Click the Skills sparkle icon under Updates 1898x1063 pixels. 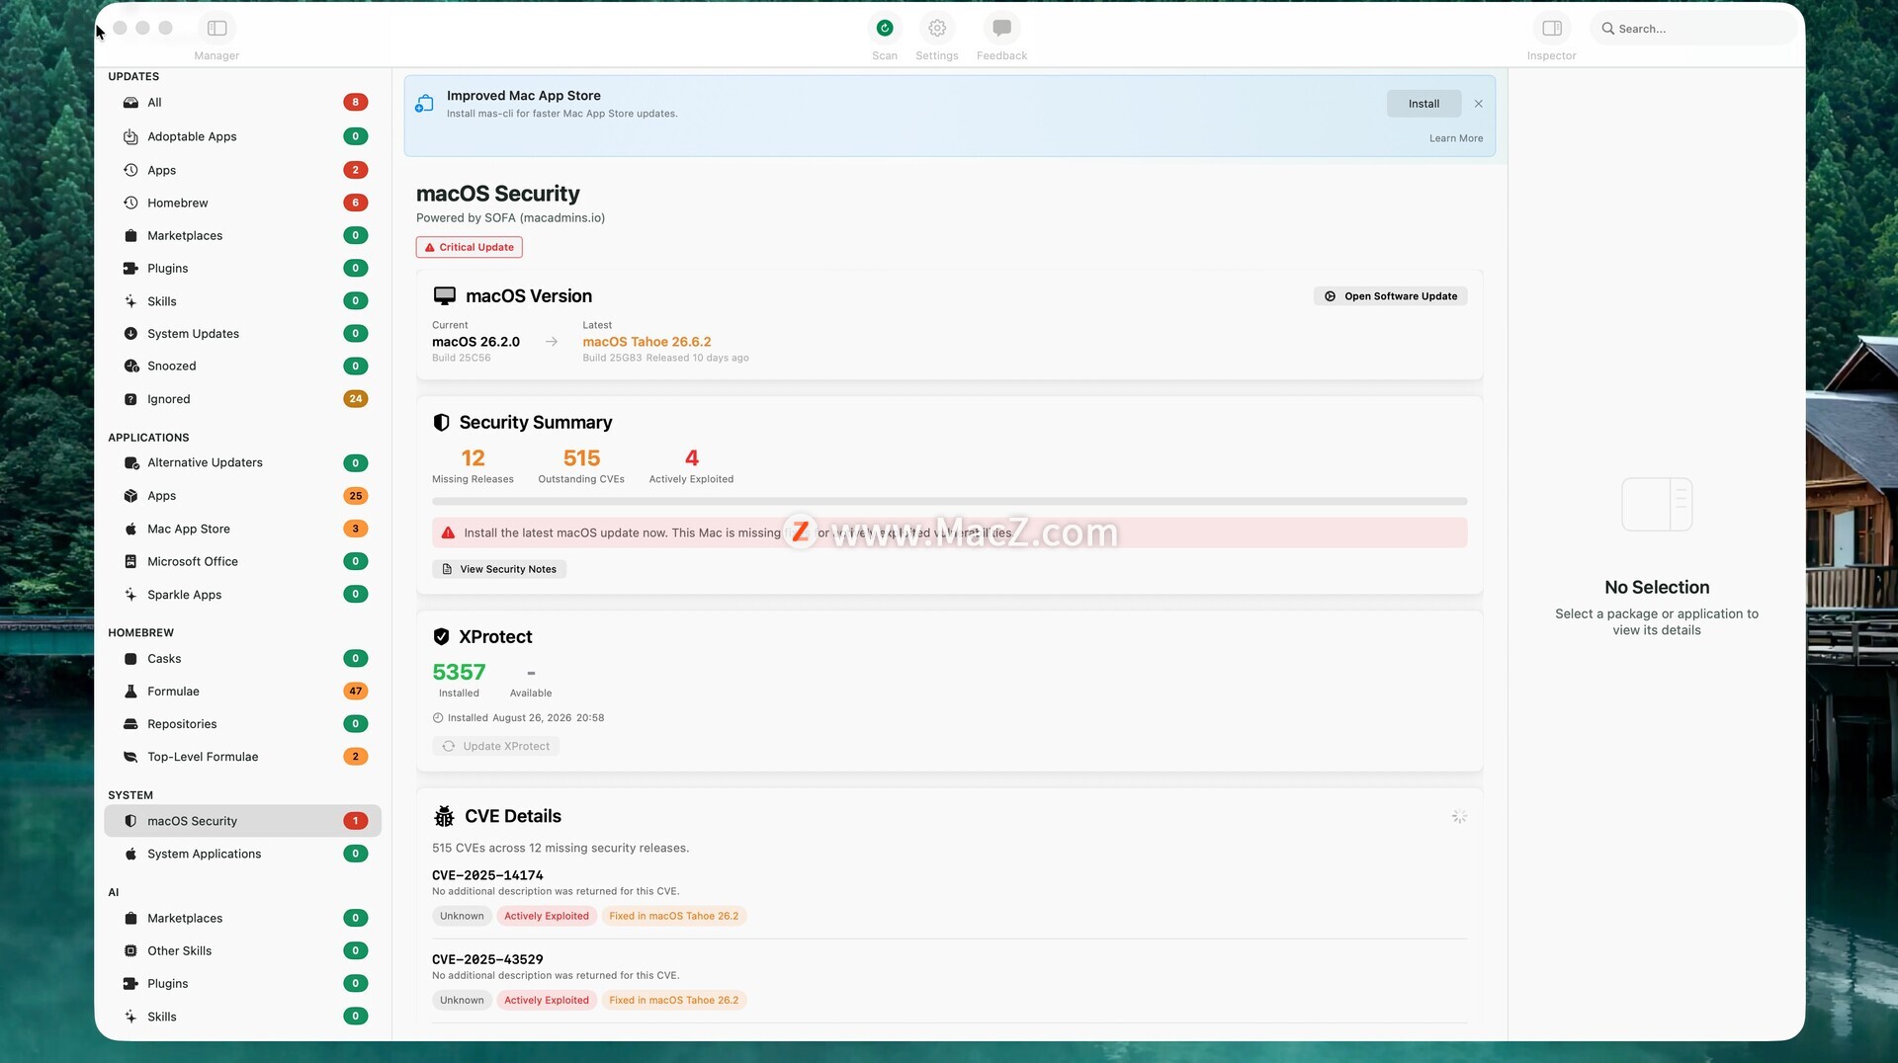(x=130, y=301)
